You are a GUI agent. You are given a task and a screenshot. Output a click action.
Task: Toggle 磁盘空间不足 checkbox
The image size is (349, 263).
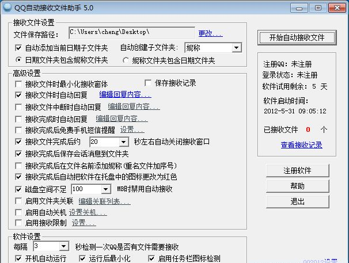coord(18,189)
